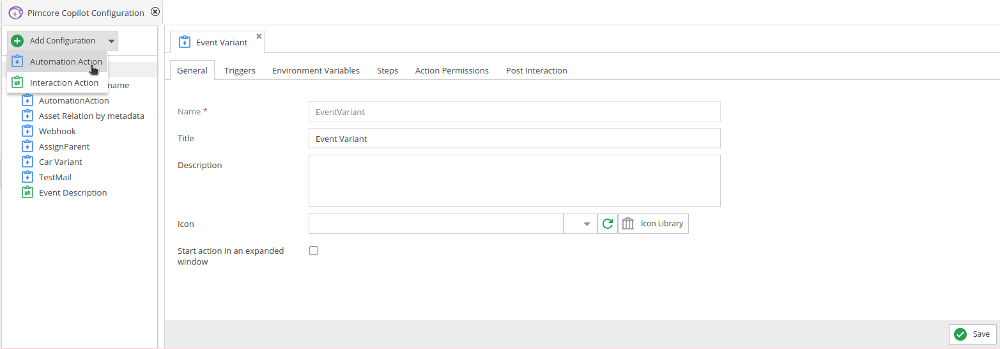Choose Automation Action from the menu
The image size is (1000, 349).
(58, 62)
